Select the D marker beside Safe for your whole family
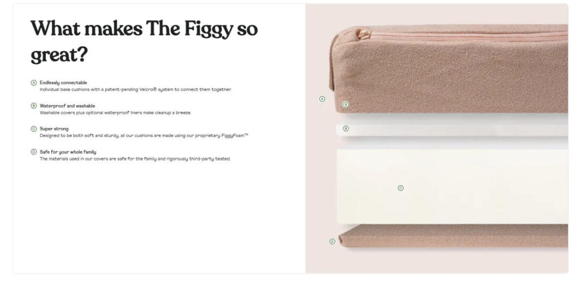The height and width of the screenshot is (288, 583). (x=33, y=152)
